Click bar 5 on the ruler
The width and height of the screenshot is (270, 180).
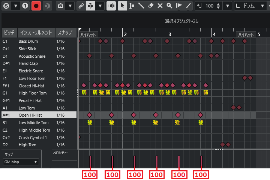tap(259, 34)
